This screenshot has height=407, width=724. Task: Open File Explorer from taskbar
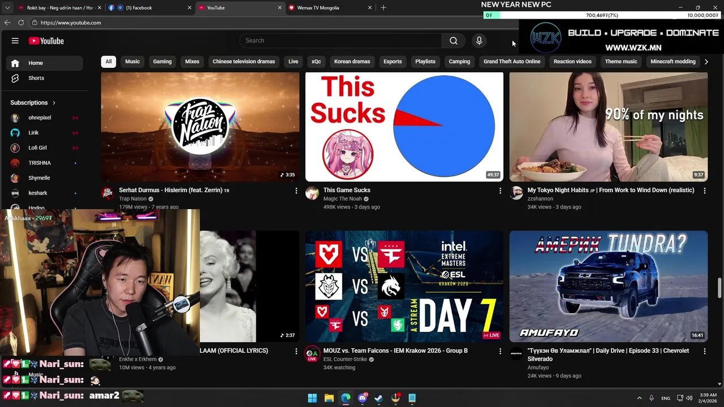(x=329, y=398)
